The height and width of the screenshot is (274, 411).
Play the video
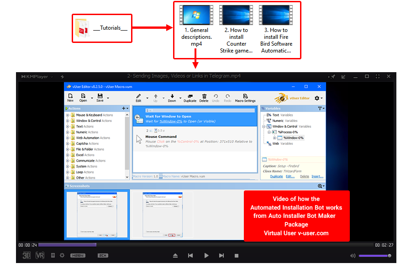(206, 255)
